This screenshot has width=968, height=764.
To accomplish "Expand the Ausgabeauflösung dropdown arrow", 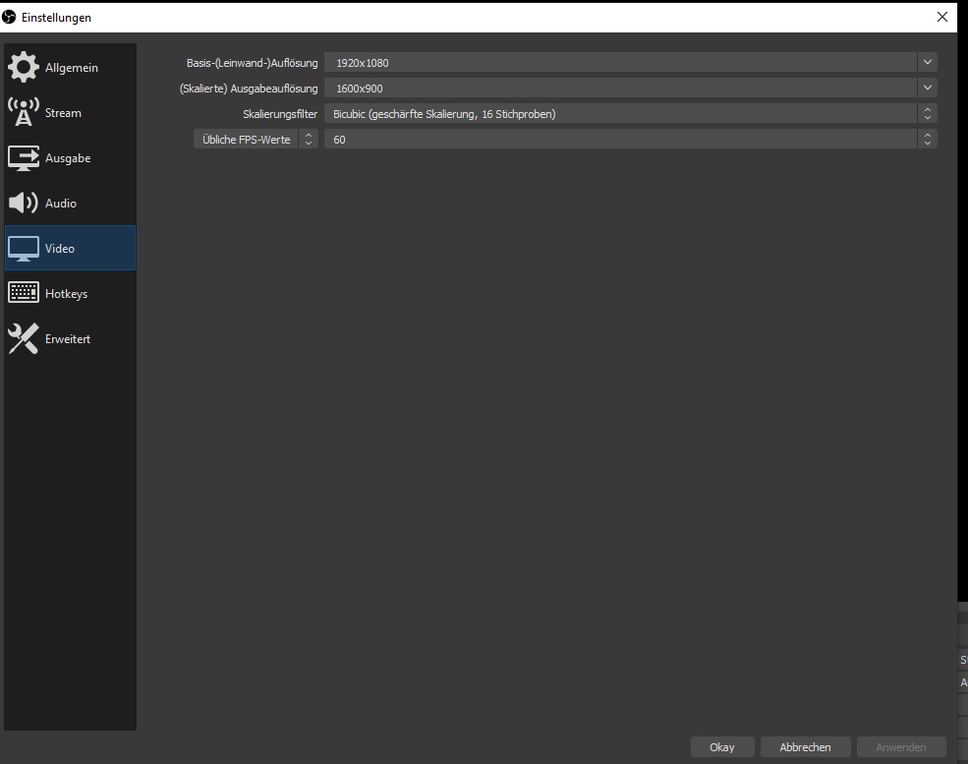I will point(927,88).
